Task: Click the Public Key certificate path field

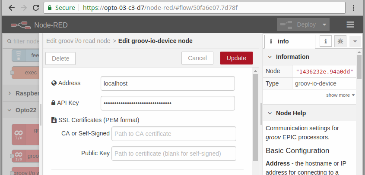Action: [x=174, y=154]
